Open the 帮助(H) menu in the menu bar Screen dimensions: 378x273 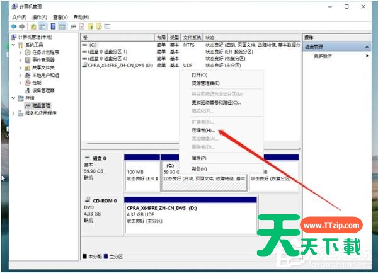(x=81, y=17)
